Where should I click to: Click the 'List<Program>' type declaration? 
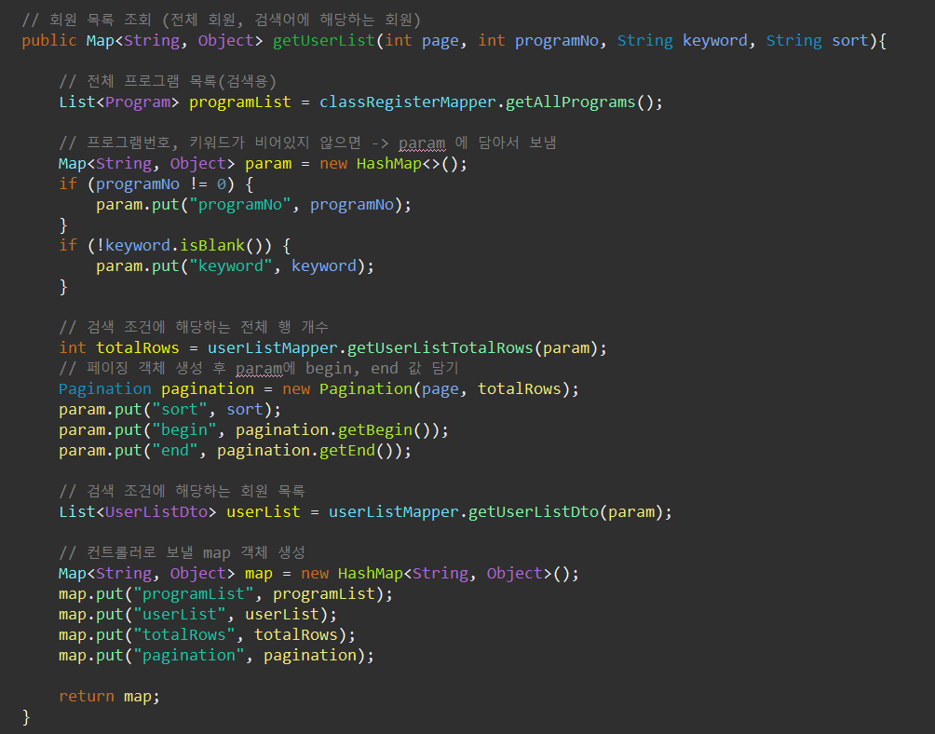[118, 102]
